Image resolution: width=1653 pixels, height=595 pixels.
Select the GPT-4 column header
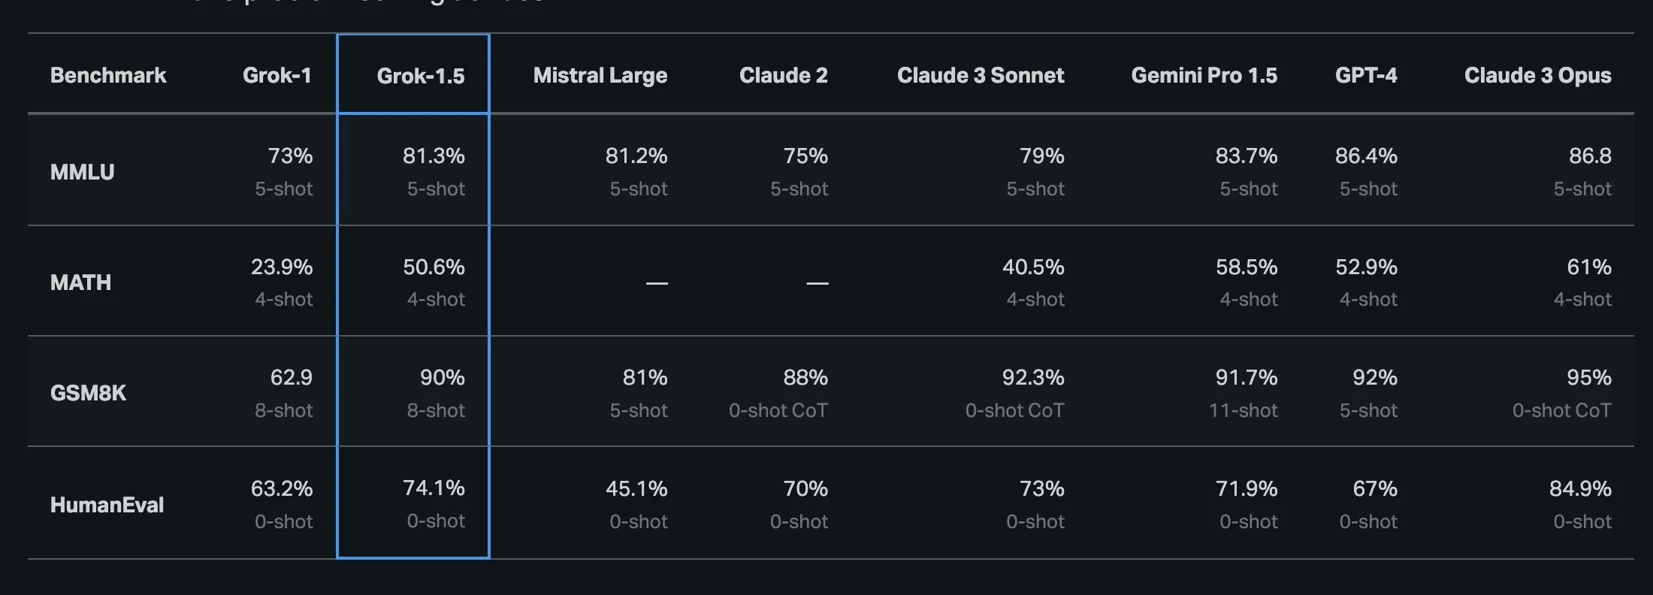click(x=1365, y=75)
